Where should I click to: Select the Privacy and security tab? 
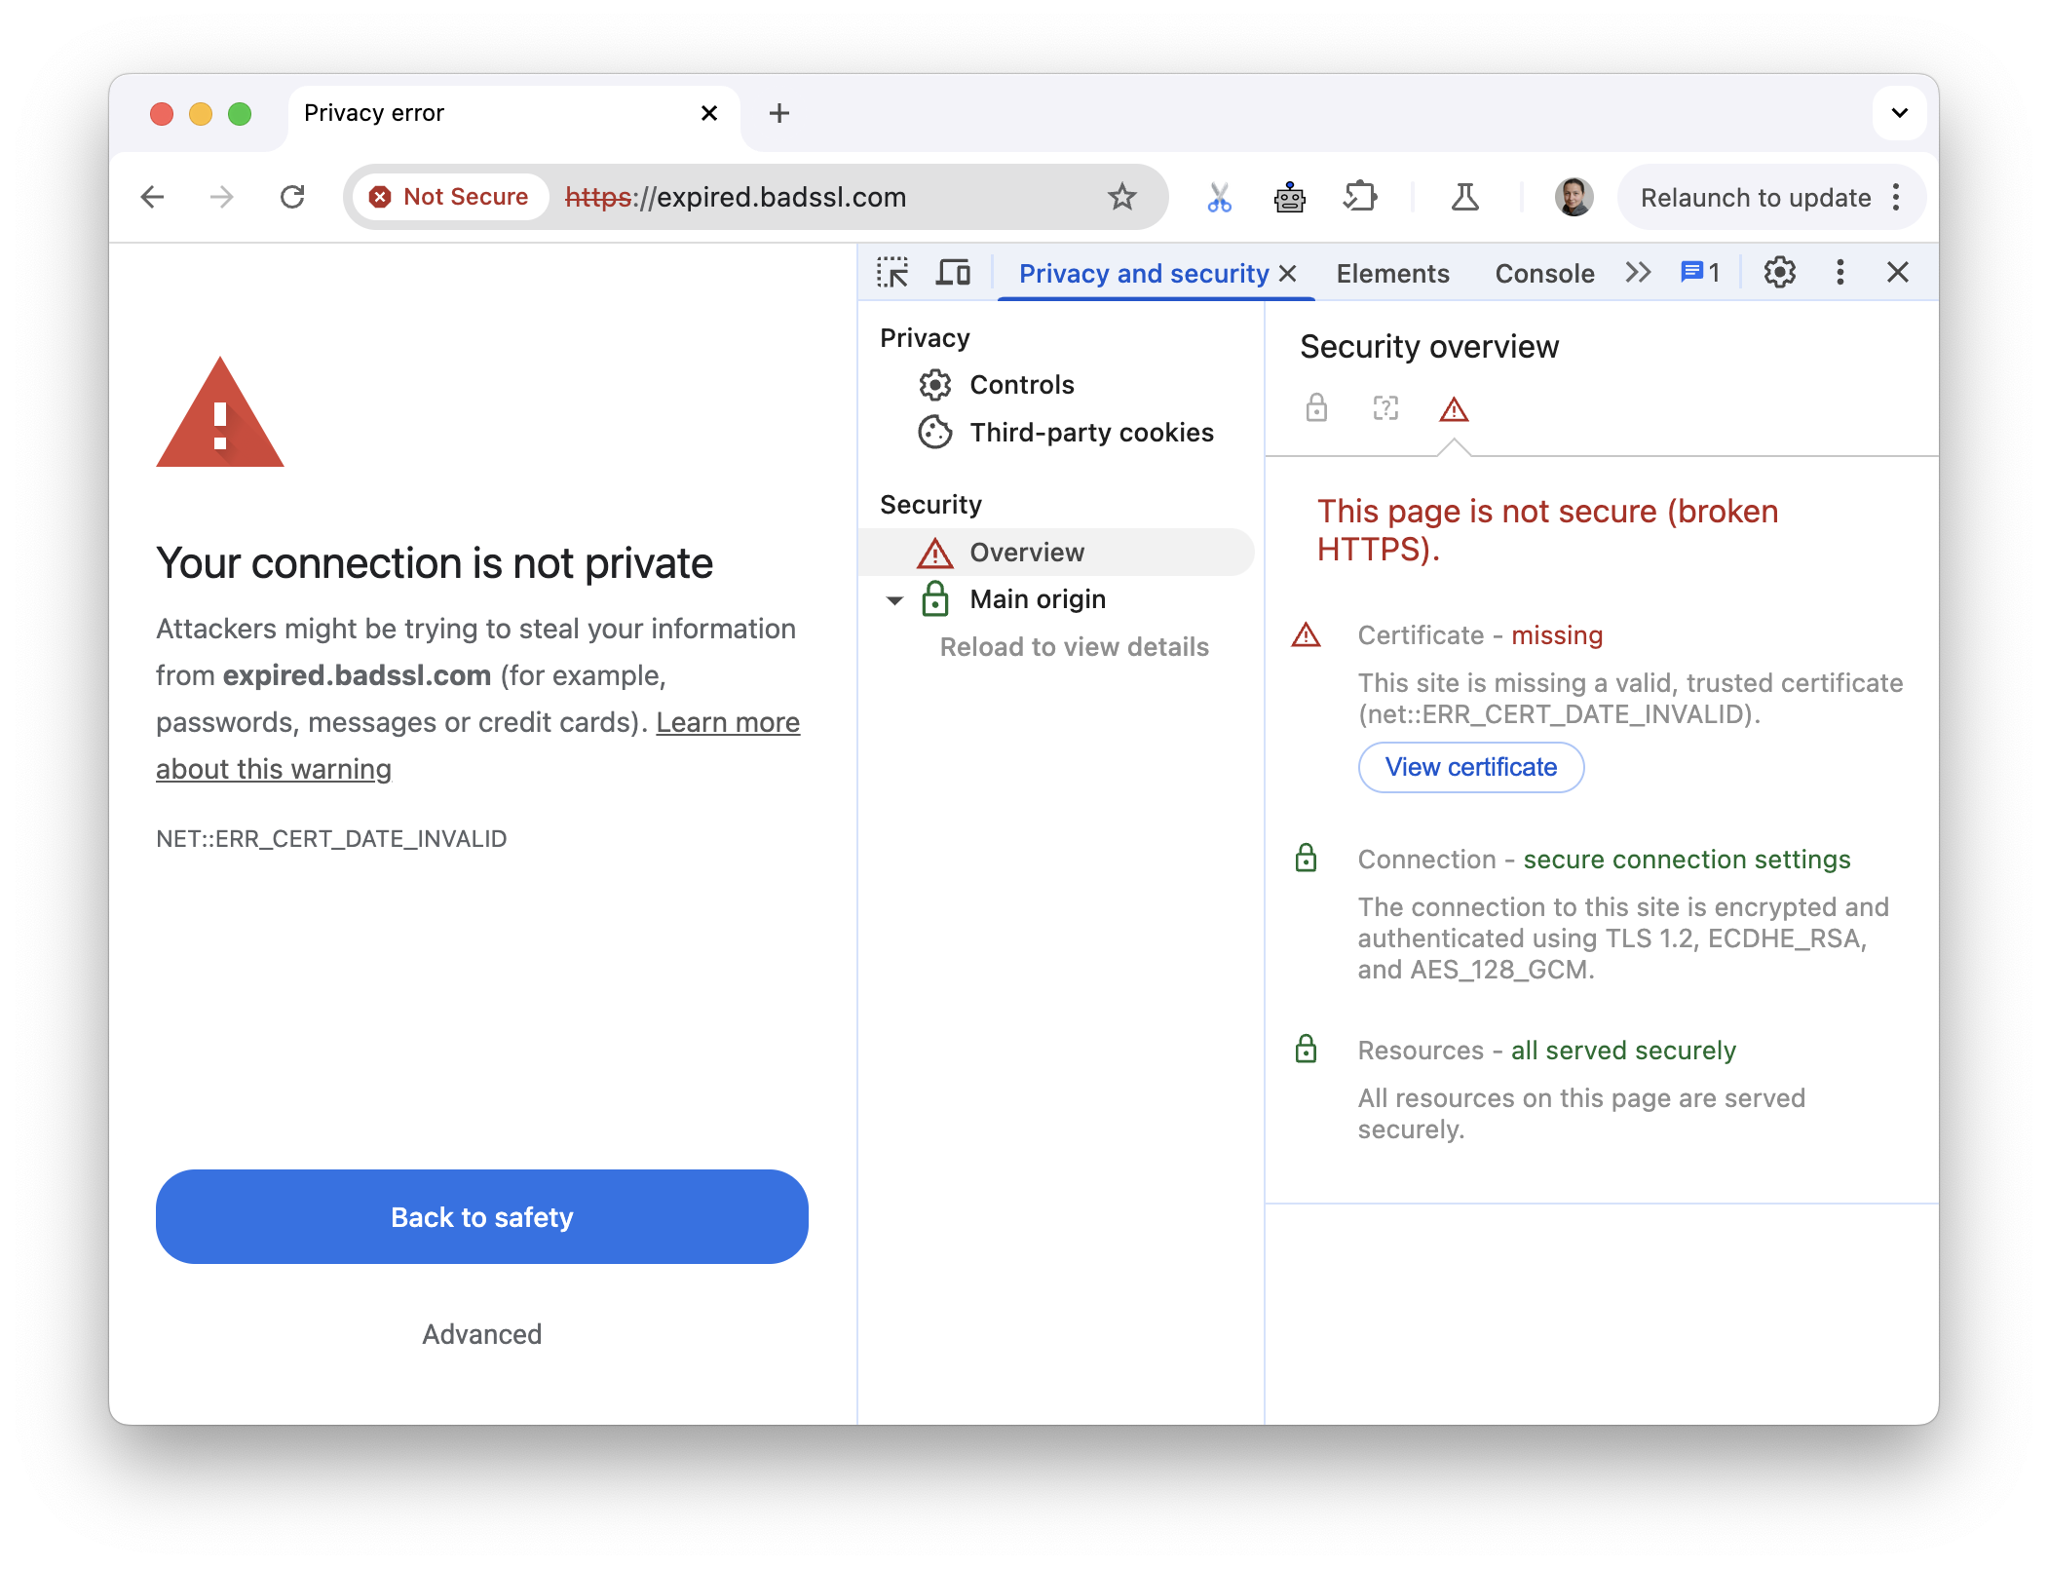coord(1144,274)
